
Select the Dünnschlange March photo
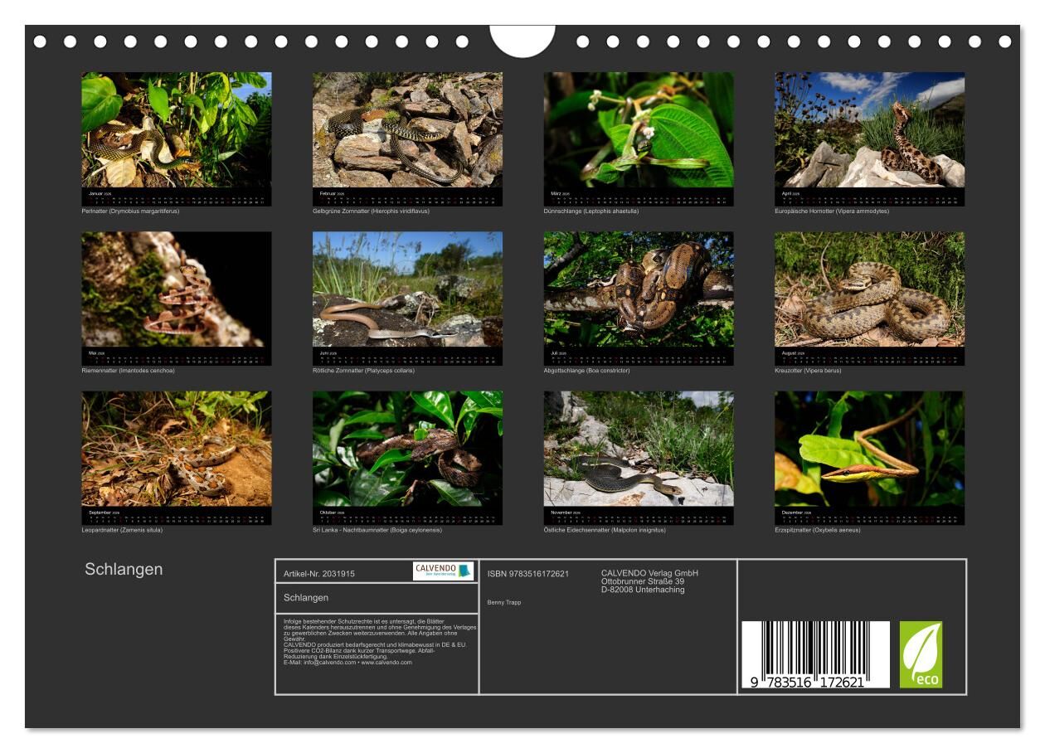[639, 130]
